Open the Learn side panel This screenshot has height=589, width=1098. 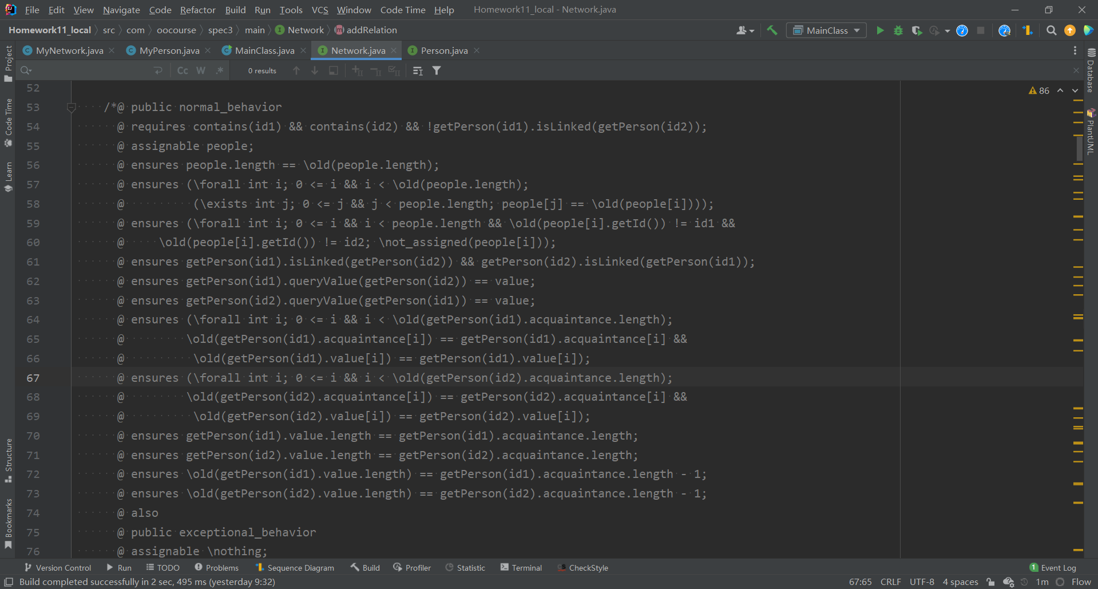pos(8,177)
